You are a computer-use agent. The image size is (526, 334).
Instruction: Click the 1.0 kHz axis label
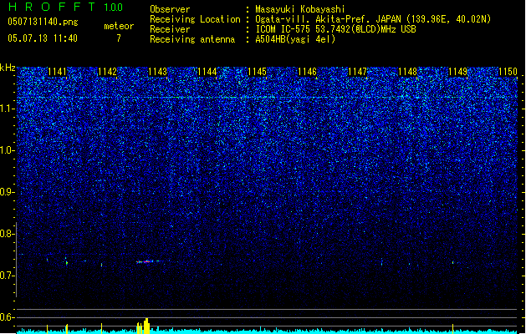(8, 150)
